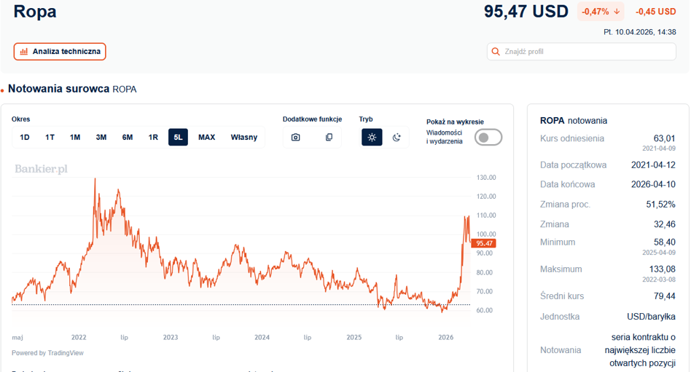Image resolution: width=691 pixels, height=372 pixels.
Task: Switch to light mode sun icon
Action: coord(372,138)
